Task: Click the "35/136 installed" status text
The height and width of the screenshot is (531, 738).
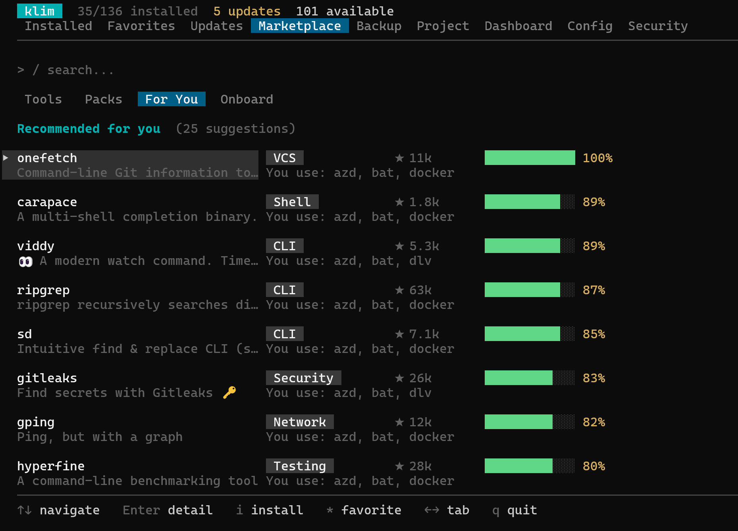Action: click(x=138, y=12)
